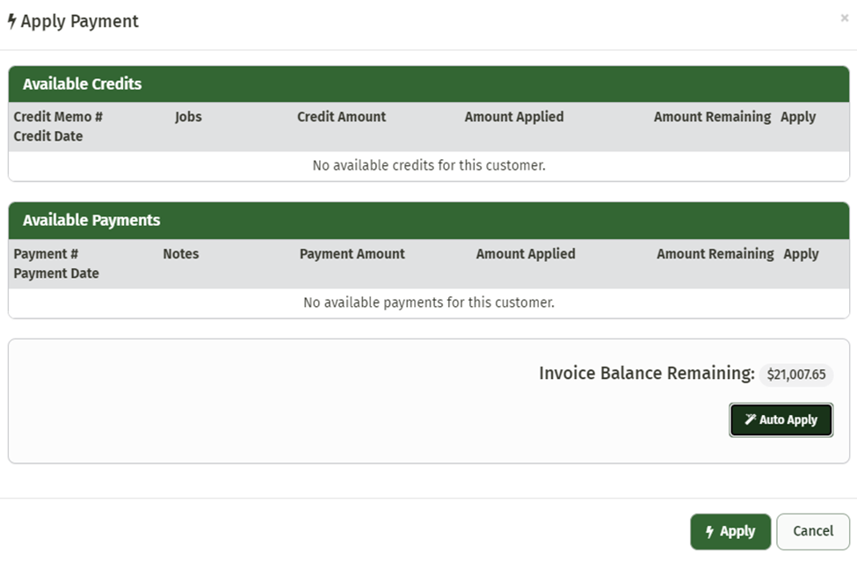Click the Auto Apply button

click(781, 420)
